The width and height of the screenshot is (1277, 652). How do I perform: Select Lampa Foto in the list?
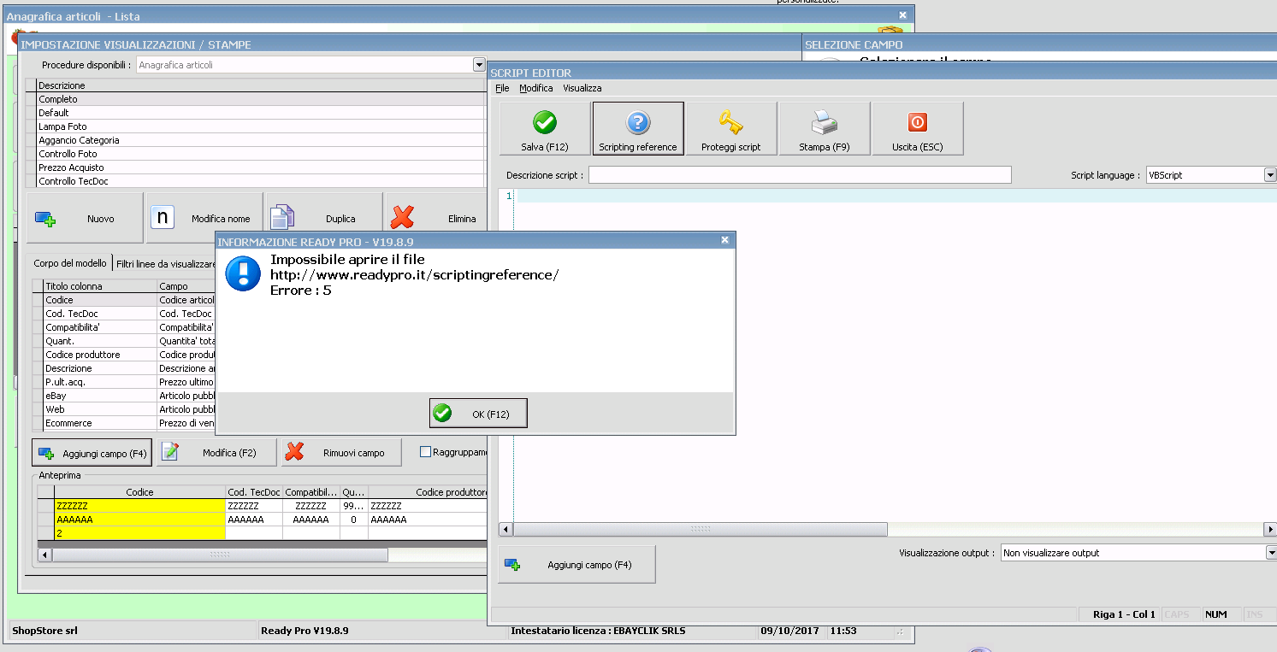point(262,126)
